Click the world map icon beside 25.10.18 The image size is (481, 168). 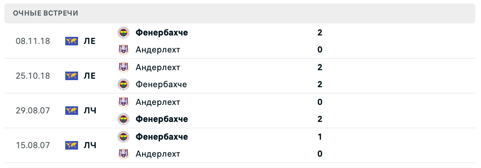72,76
